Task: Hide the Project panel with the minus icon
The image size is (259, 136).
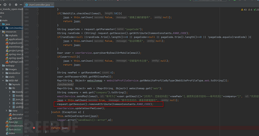Action: (x=21, y=5)
